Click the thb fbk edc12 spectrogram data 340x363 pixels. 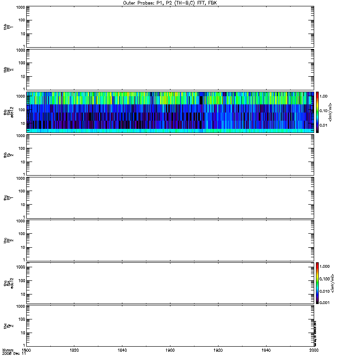170,112
